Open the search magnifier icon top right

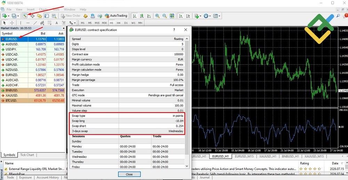point(338,16)
